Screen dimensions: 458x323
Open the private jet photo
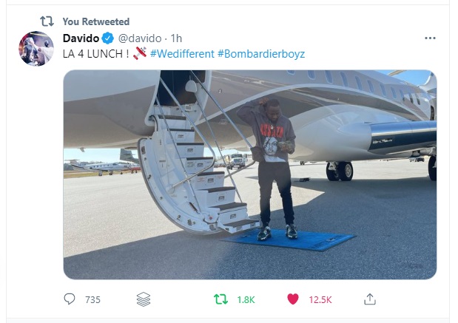250,174
